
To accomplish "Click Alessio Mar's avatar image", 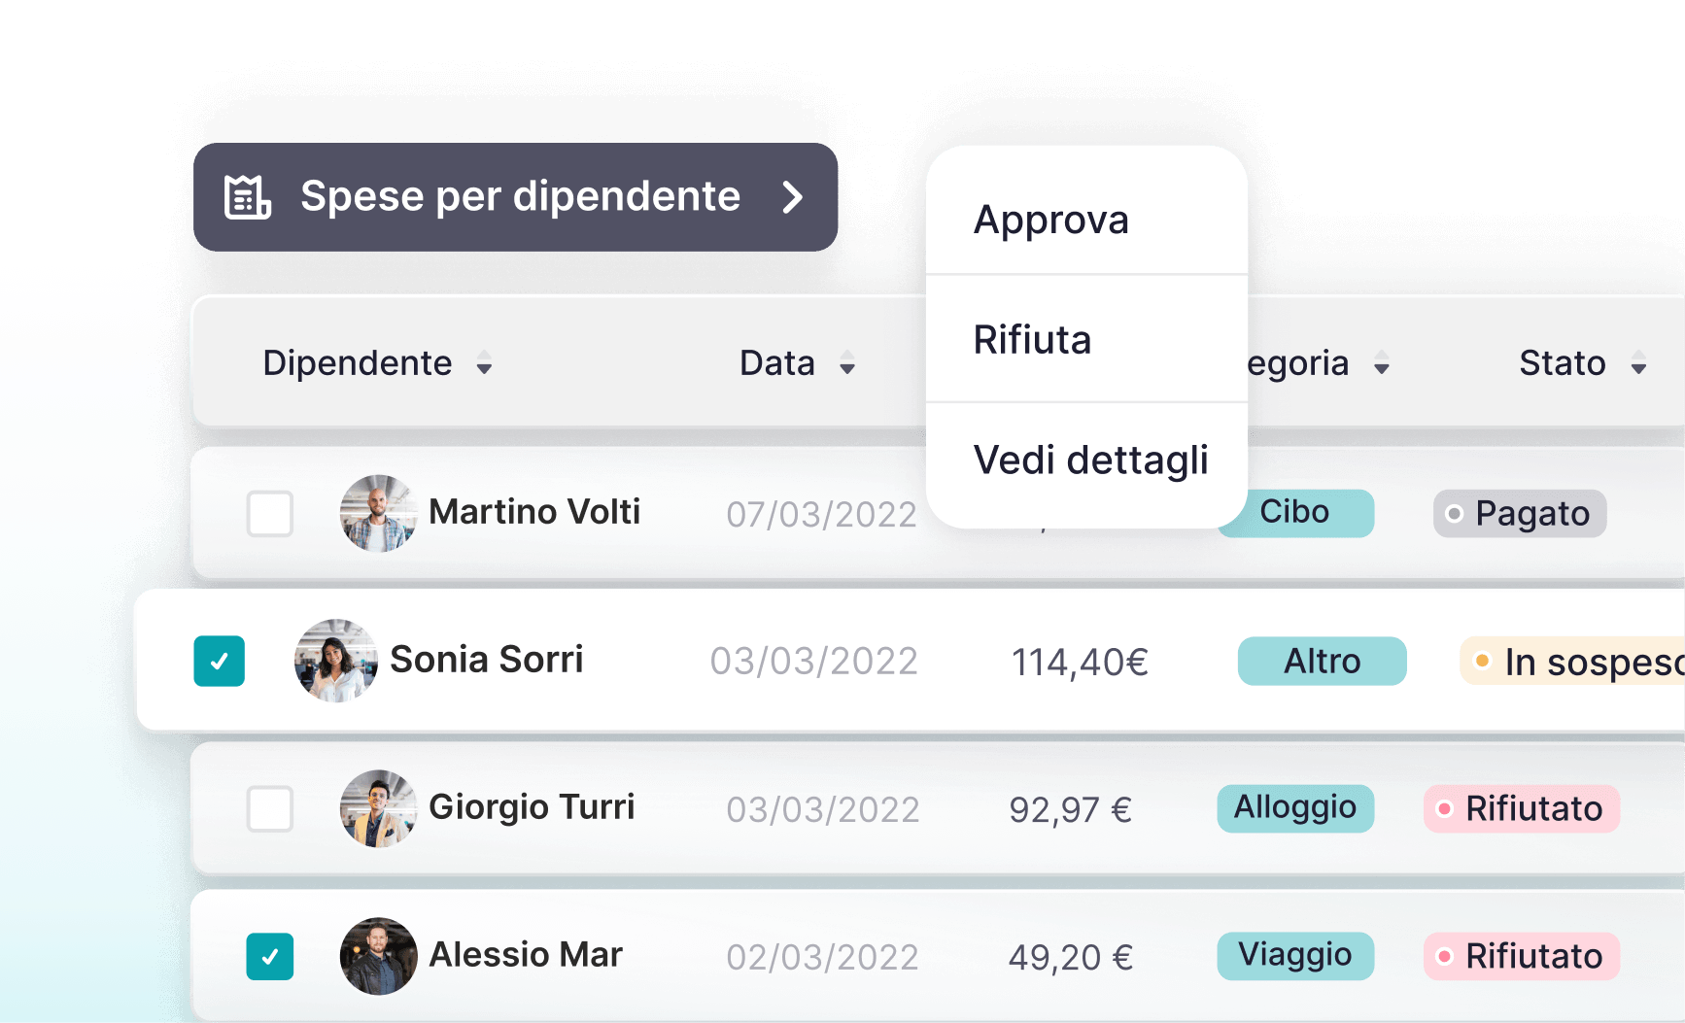I will coord(378,956).
